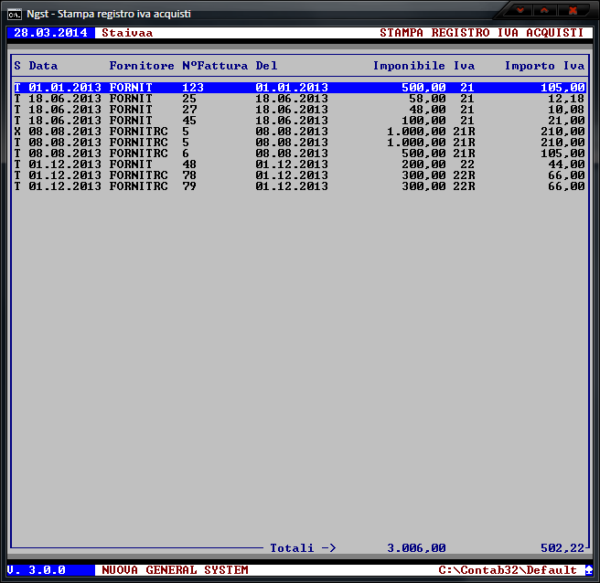Select the invoice row with fattura number 25

(299, 99)
